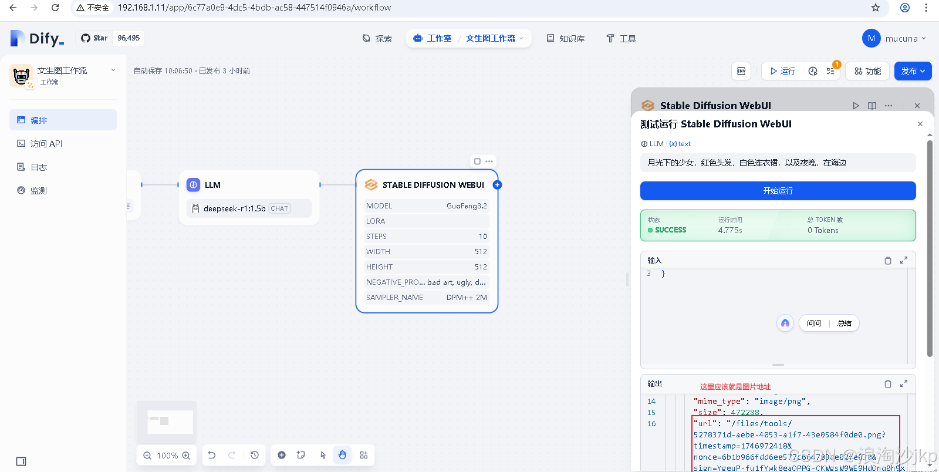Expand the 文生图工作流 app info chevron
The width and height of the screenshot is (939, 472).
[x=113, y=70]
